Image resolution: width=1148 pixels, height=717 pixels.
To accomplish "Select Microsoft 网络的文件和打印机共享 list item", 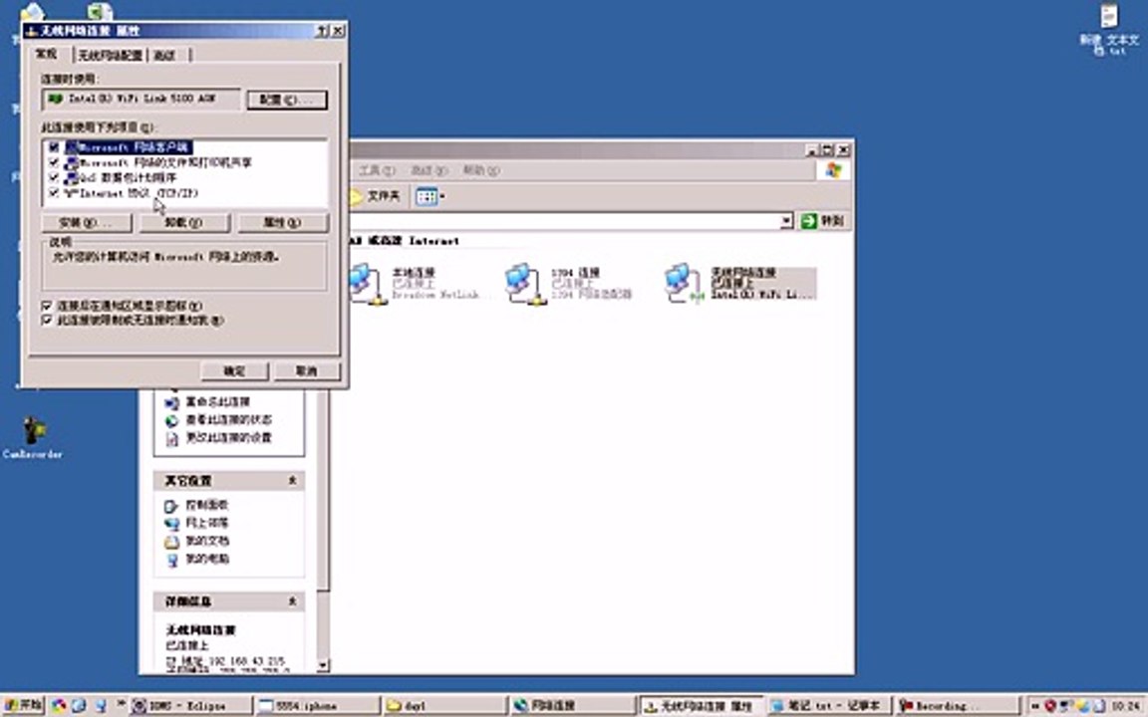I will click(158, 162).
